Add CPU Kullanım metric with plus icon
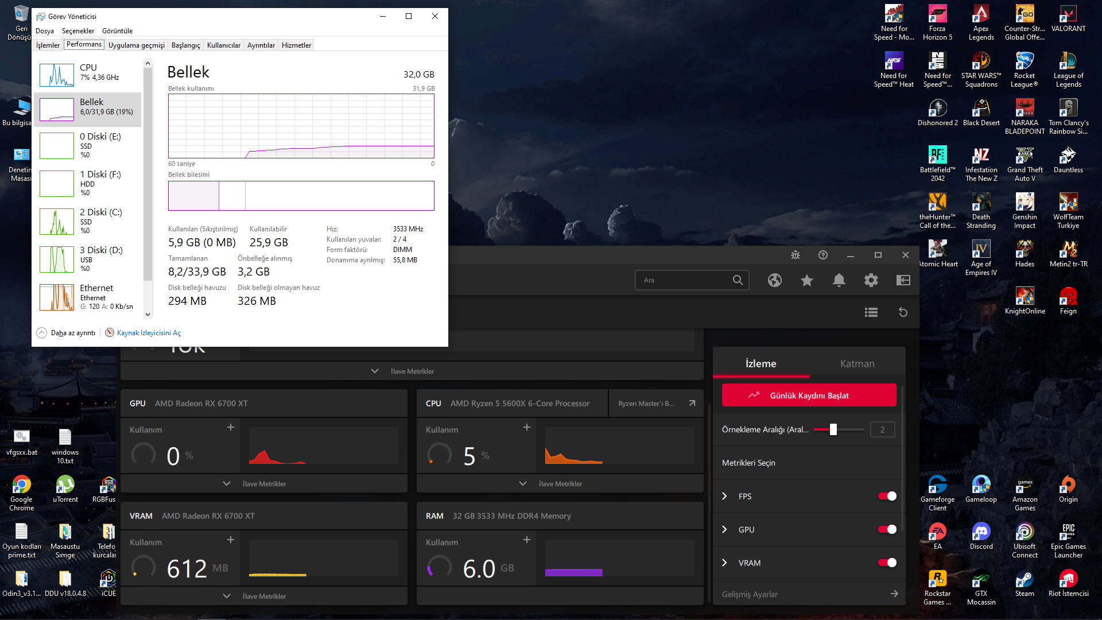This screenshot has height=620, width=1102. click(527, 428)
